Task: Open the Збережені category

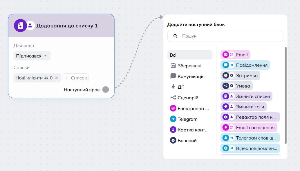Action: [190, 66]
